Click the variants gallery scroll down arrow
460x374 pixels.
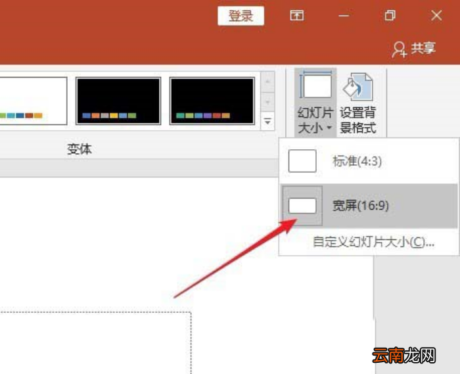click(267, 102)
